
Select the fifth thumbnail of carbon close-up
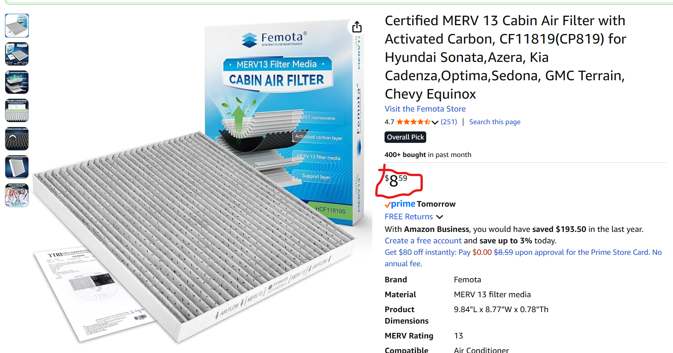tap(17, 139)
